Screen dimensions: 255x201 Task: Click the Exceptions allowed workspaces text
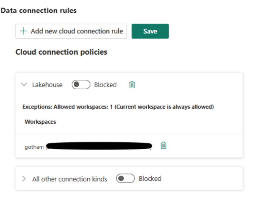(67, 107)
